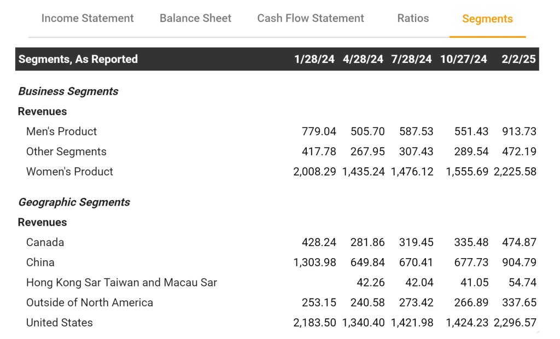Go to the Cash Flow Statement tab
Image resolution: width=560 pixels, height=339 pixels.
pyautogui.click(x=311, y=19)
